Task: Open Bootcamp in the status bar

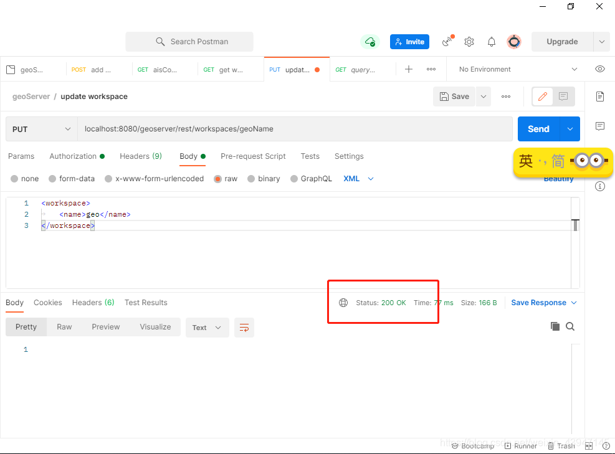Action: click(x=473, y=446)
